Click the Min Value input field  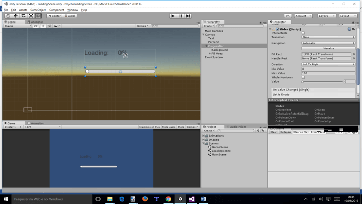[x=328, y=69]
